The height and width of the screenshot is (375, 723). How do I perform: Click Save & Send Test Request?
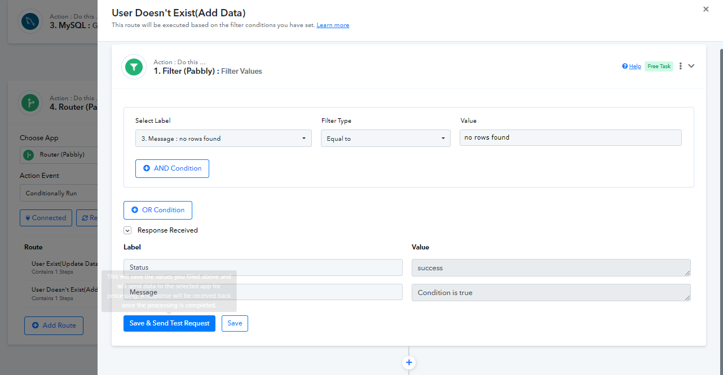click(x=169, y=323)
